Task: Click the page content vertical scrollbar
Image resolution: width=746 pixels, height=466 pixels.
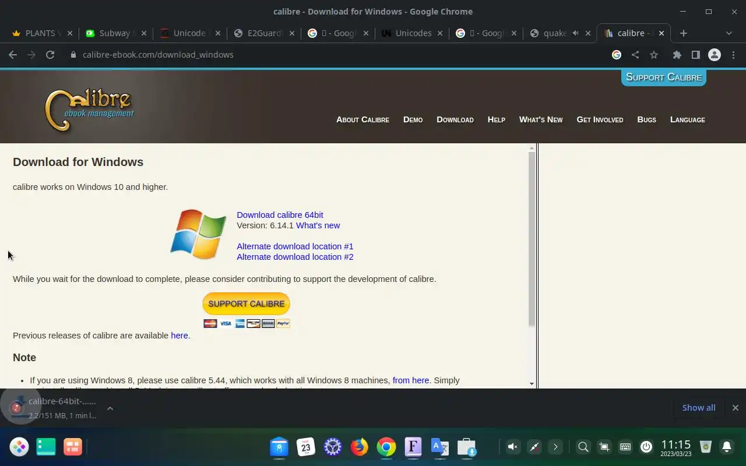Action: (x=532, y=239)
